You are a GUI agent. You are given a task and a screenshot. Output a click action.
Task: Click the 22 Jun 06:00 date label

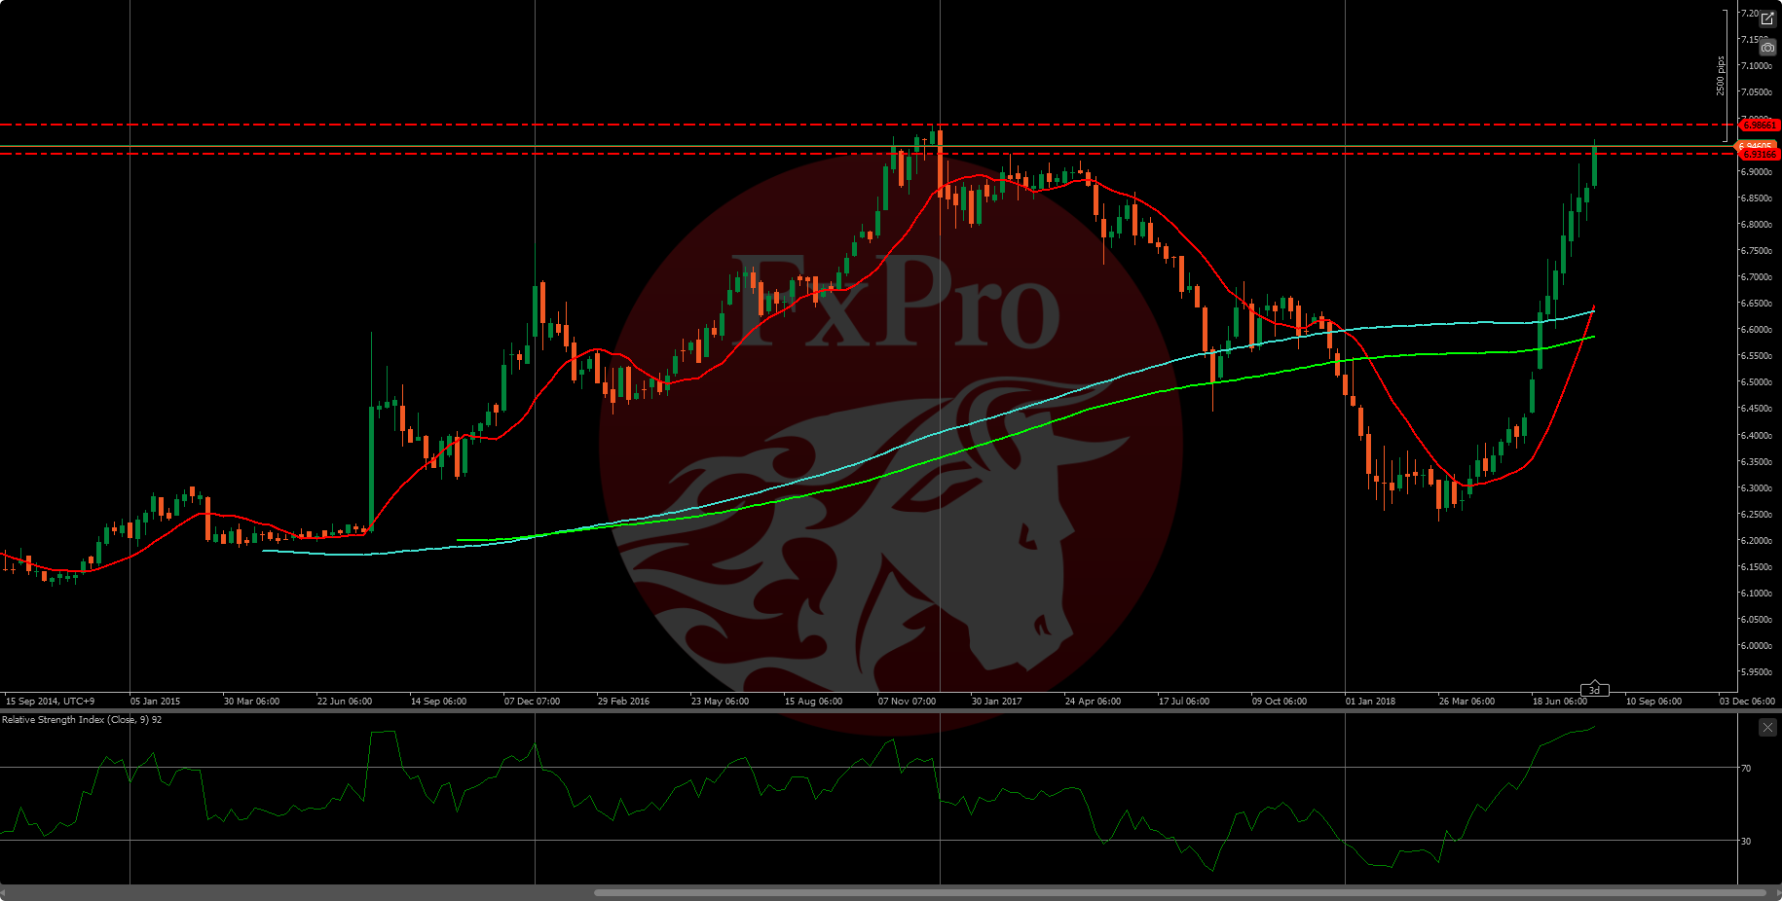coord(345,701)
